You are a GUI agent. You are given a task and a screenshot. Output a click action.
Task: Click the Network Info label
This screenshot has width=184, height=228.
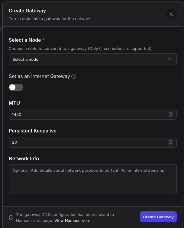[x=24, y=158]
